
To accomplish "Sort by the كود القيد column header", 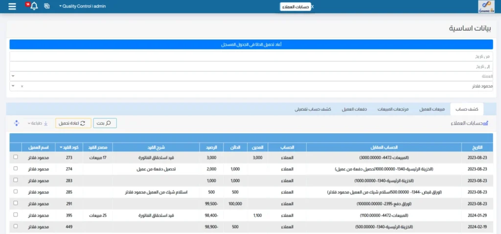I will tap(68, 147).
